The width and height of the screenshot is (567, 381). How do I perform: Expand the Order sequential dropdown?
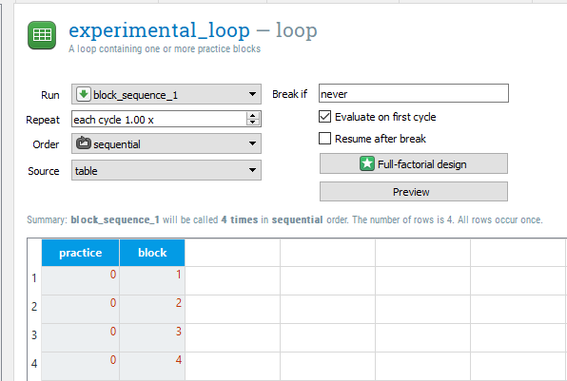[166, 143]
